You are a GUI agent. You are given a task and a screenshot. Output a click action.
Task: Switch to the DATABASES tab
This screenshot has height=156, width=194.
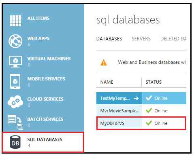coord(109,39)
